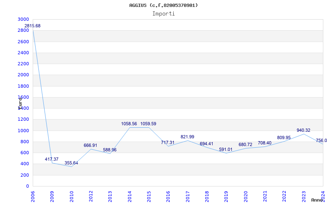Click the chart title AGGIUS (c.f.82005370901)
Screen dimensions: 327x204
coord(163,5)
